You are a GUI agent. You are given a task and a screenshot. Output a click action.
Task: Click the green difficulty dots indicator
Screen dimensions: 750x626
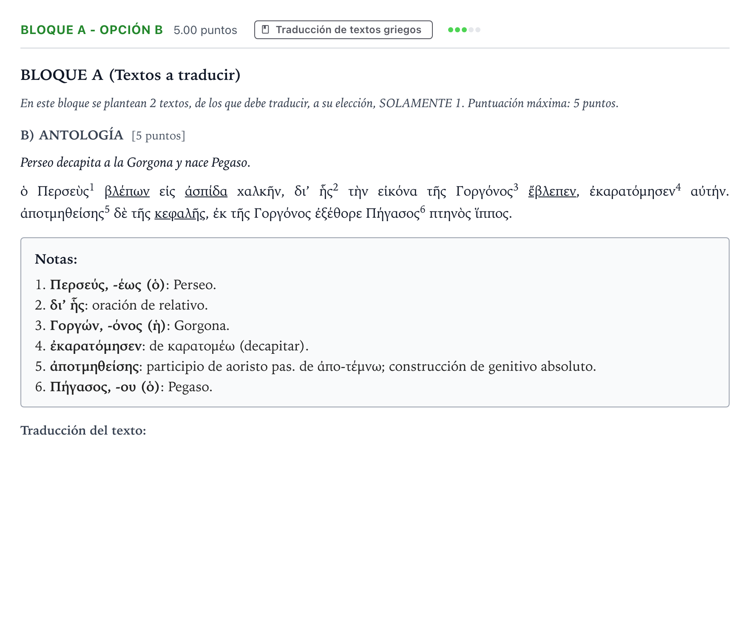464,30
